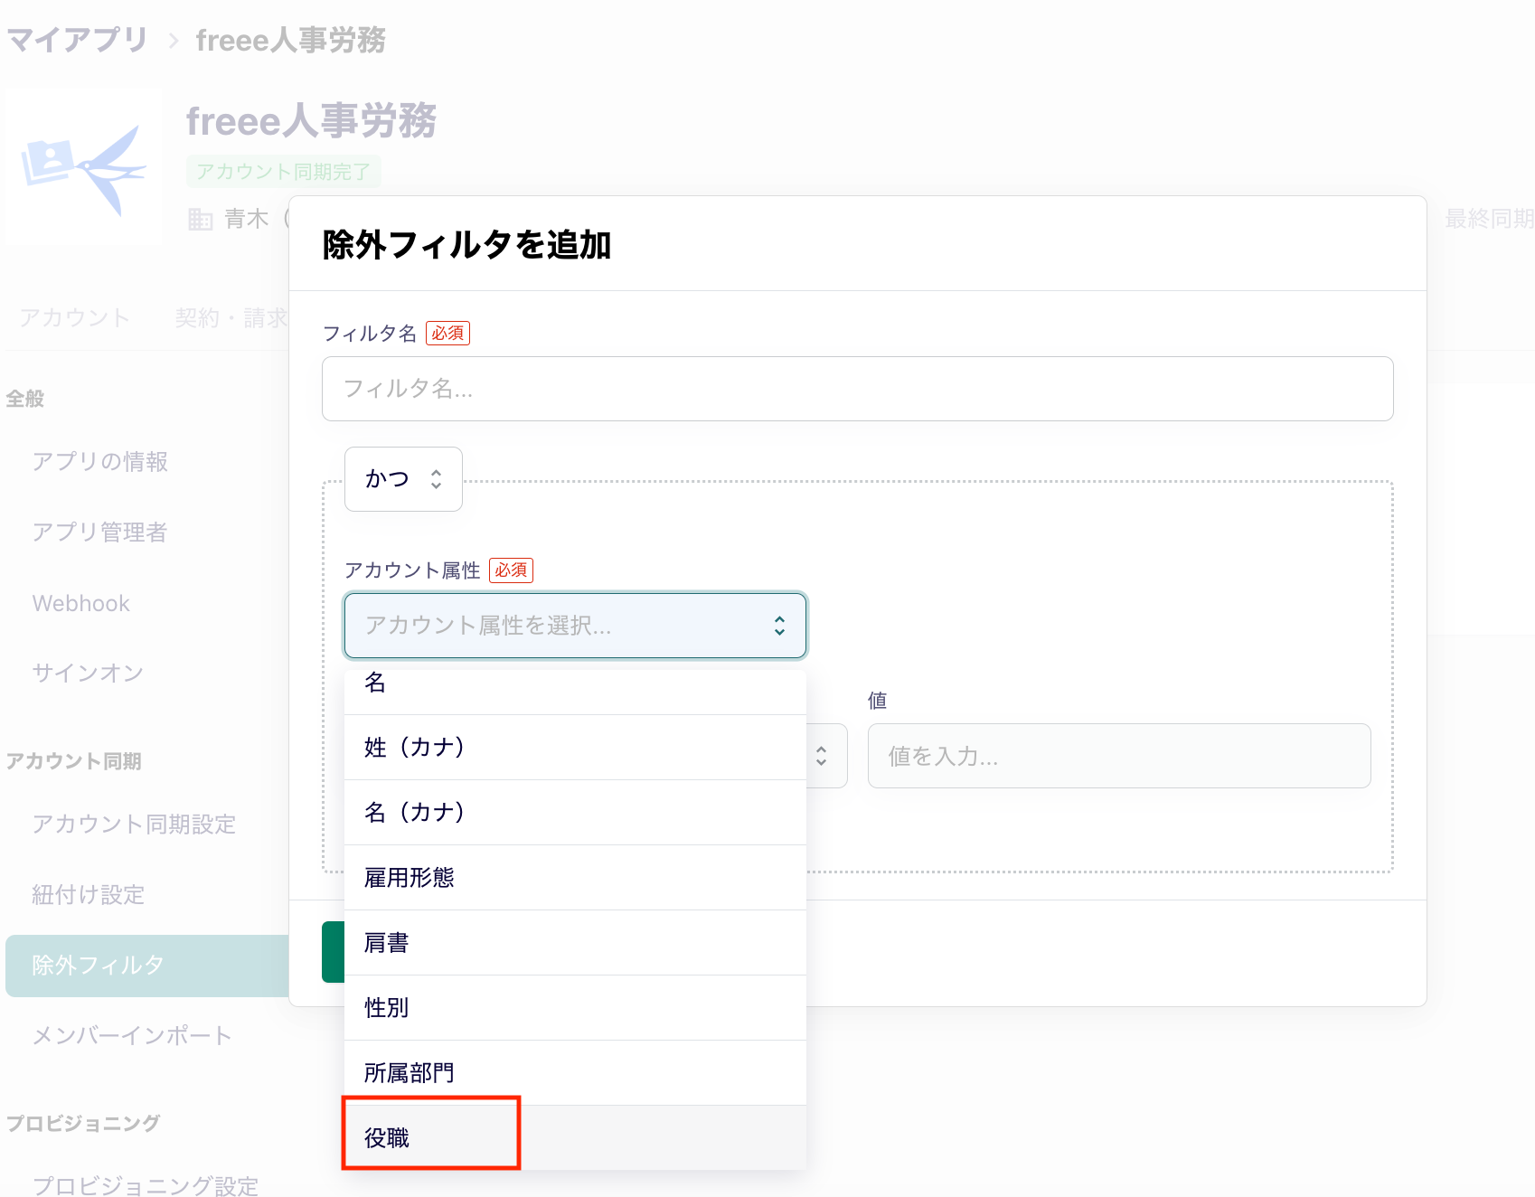Open the かつ condition dropdown
This screenshot has width=1535, height=1197.
point(403,479)
